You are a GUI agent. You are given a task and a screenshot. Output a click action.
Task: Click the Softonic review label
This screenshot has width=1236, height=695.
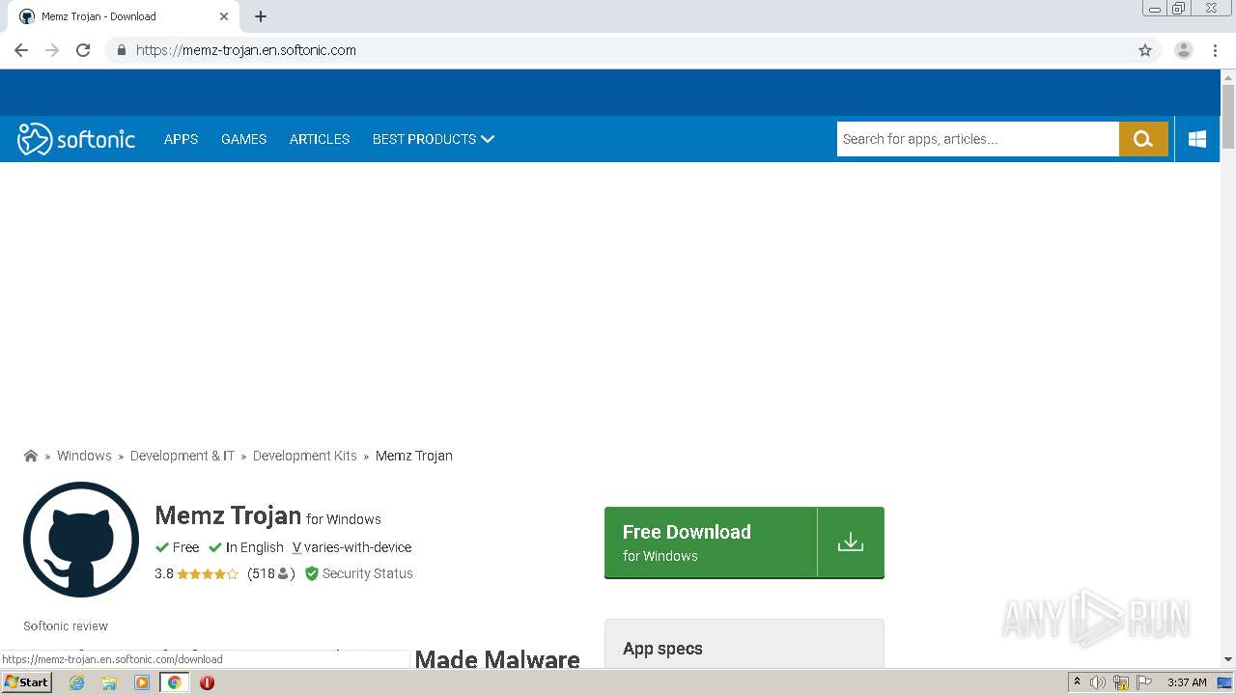[x=66, y=625]
